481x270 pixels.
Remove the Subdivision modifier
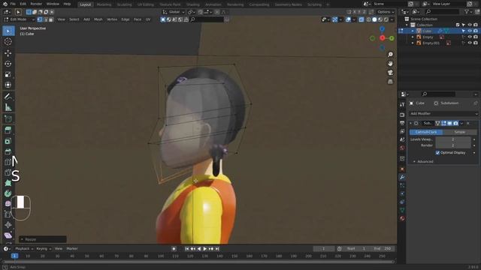point(468,123)
